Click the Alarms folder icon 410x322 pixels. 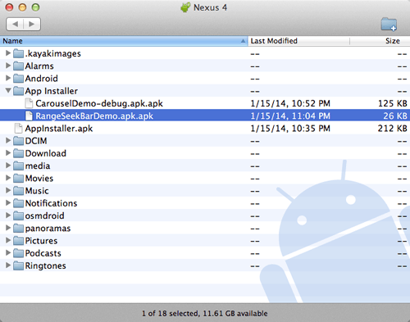point(18,66)
